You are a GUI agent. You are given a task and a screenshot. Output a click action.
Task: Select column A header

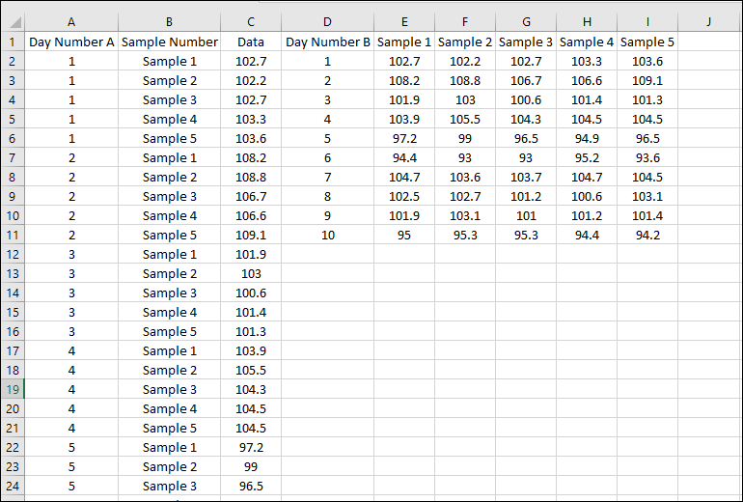pyautogui.click(x=71, y=21)
